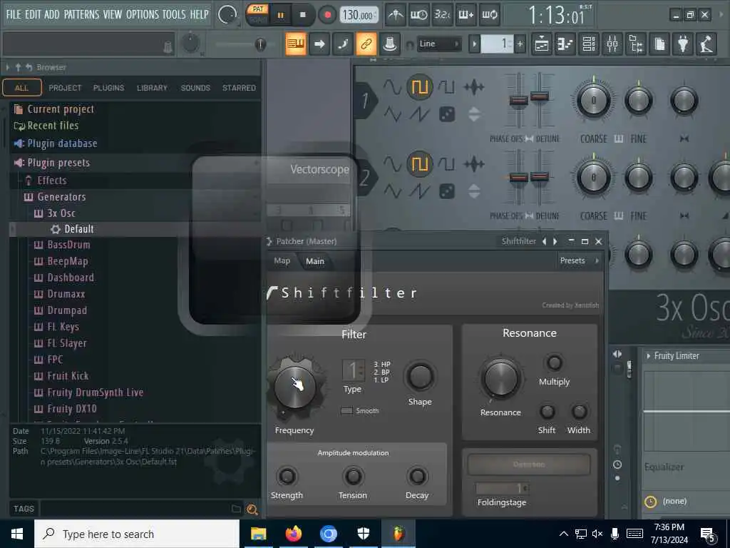
Task: Click the stacked pages icon in toolbar
Action: (659, 44)
